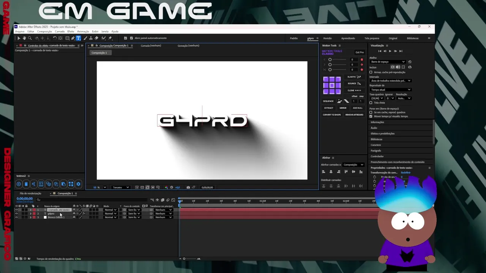The height and width of the screenshot is (273, 486).
Task: Click the timeline zoom slider
Action: (184, 259)
